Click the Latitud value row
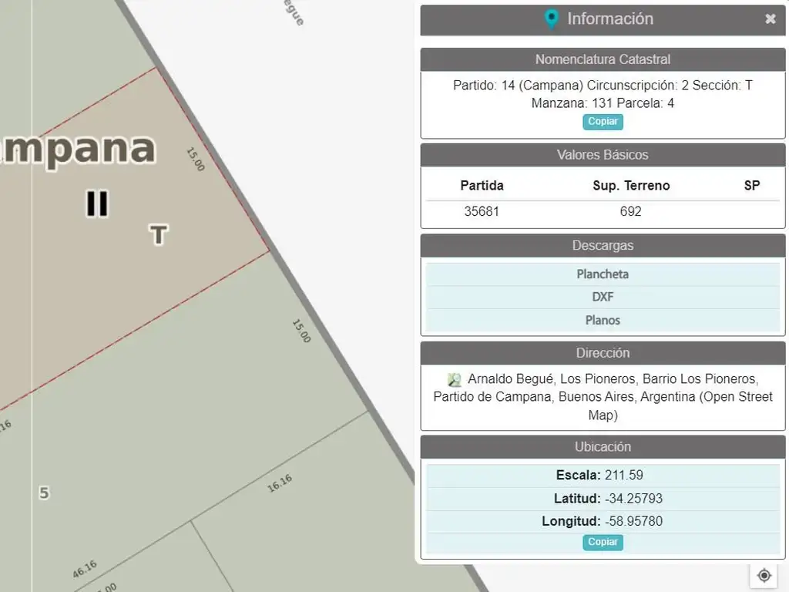Image resolution: width=789 pixels, height=592 pixels. click(603, 498)
